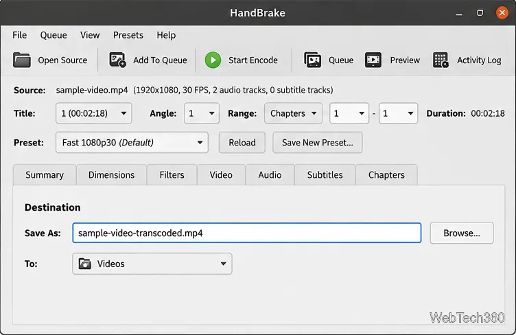The width and height of the screenshot is (516, 335).
Task: Click the Add To Queue label
Action: [x=160, y=60]
